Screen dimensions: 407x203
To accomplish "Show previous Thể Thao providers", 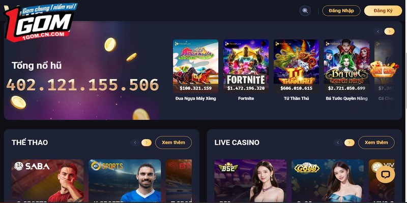I will point(135,143).
